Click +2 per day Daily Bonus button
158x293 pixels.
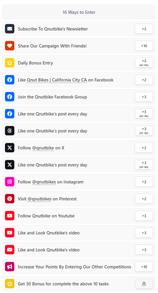pos(144,63)
